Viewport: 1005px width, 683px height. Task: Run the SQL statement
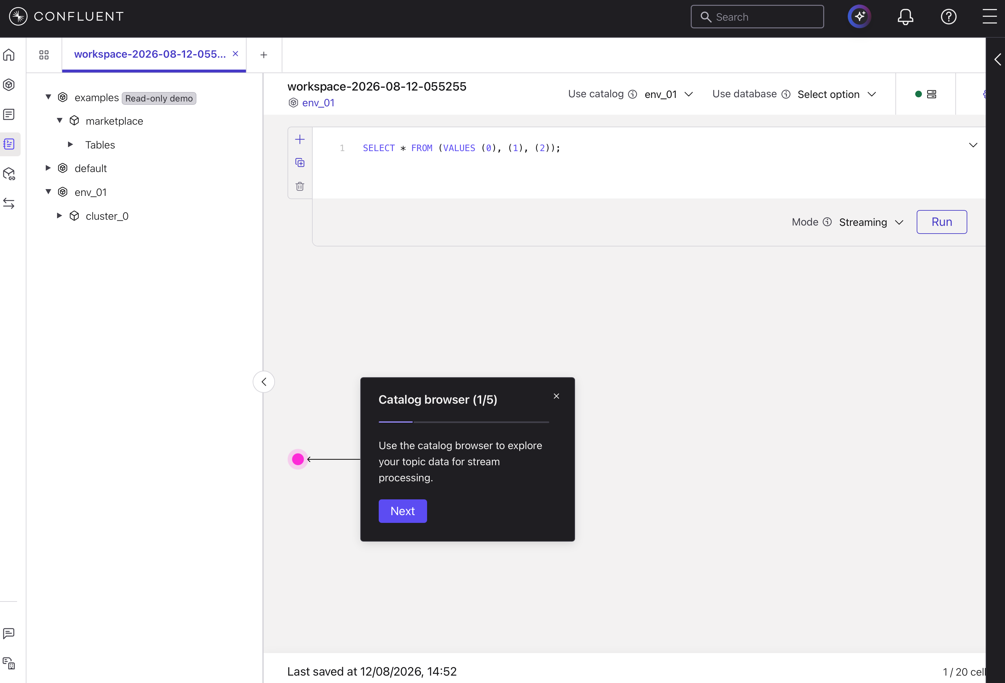tap(942, 222)
